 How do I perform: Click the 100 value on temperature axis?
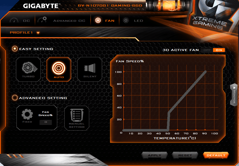[x=215, y=133]
